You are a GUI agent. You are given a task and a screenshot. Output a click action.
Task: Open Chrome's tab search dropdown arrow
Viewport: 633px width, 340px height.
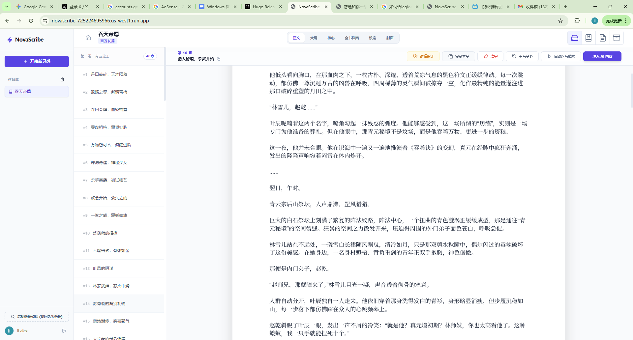click(x=6, y=6)
